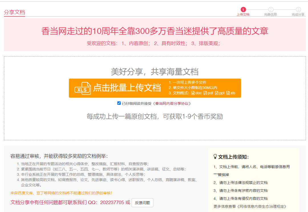
Task: Click notice 4 请勿上传含有侵权内容的文档
Action: [x=241, y=198]
